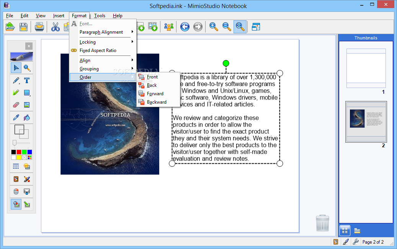Click the Zoom In magnifier toolbar icon
397x249 pixels.
point(214,26)
